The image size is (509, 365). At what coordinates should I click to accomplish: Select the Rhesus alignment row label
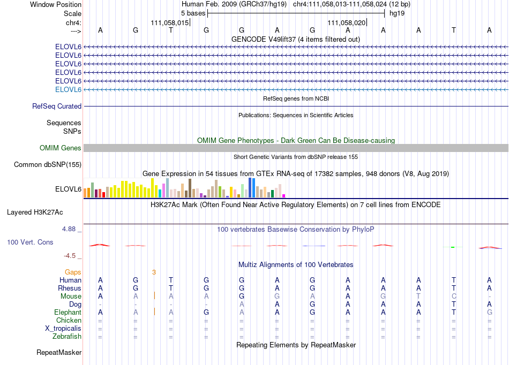pyautogui.click(x=70, y=288)
